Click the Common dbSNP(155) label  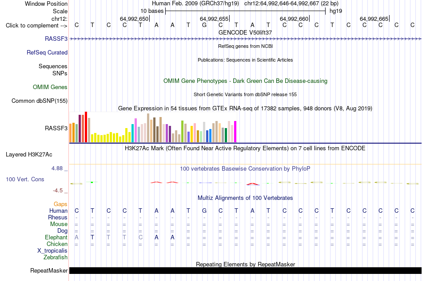coord(39,101)
